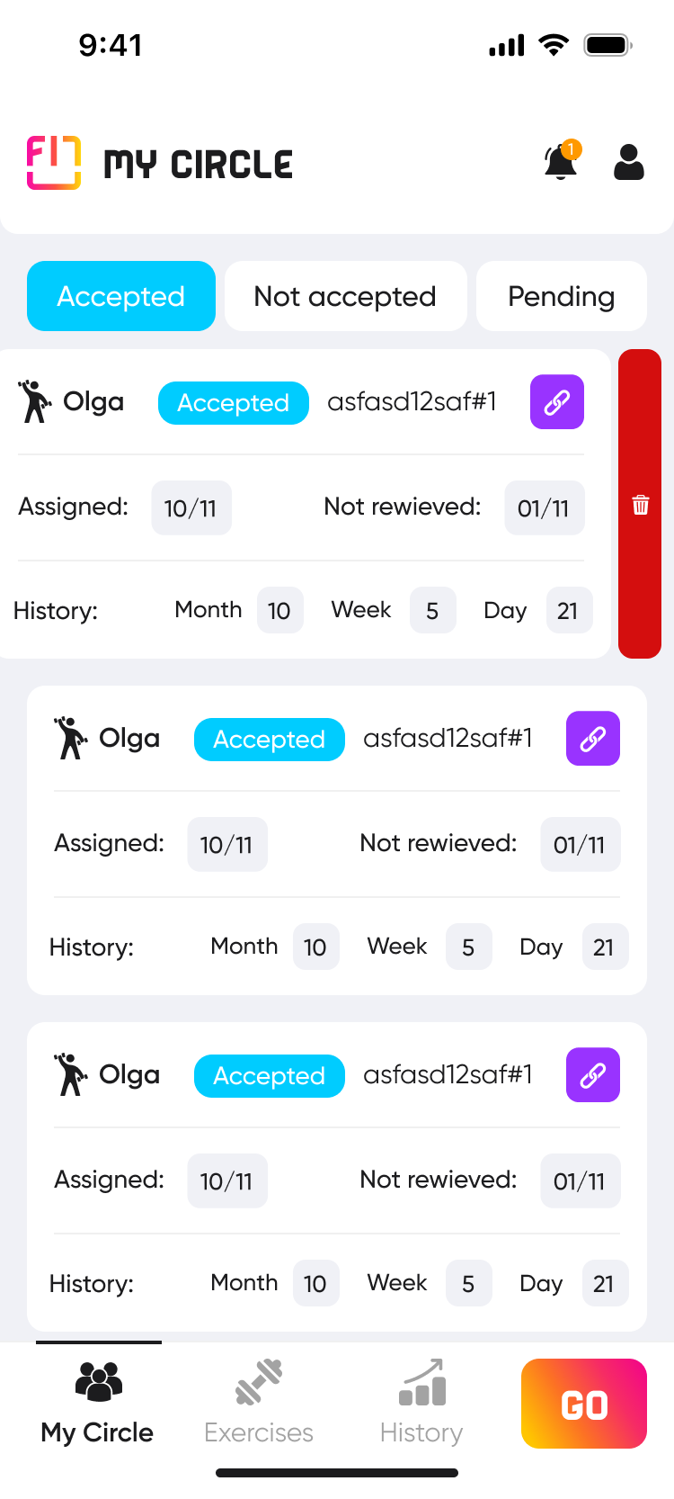Click purple link icon on third card
This screenshot has width=674, height=1499.
[592, 1075]
